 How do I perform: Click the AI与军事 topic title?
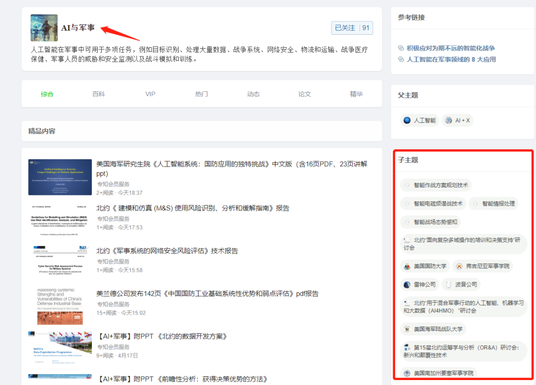coord(78,28)
